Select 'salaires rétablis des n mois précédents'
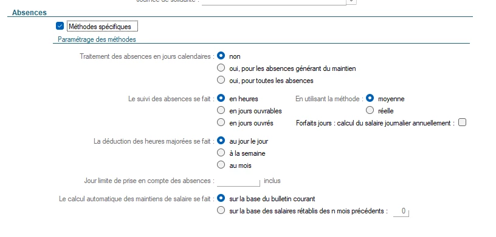This screenshot has width=496, height=237. tap(221, 210)
